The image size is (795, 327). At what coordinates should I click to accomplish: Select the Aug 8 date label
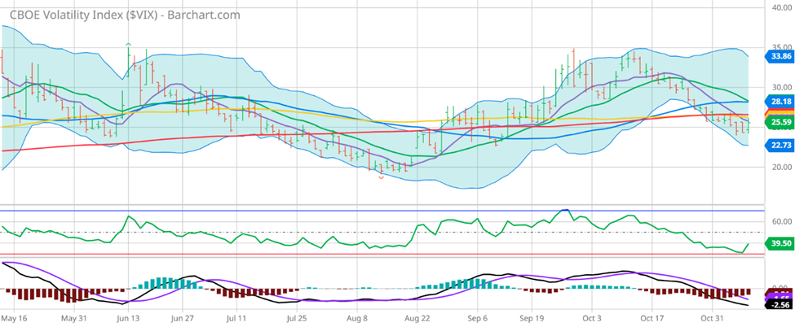pos(356,318)
